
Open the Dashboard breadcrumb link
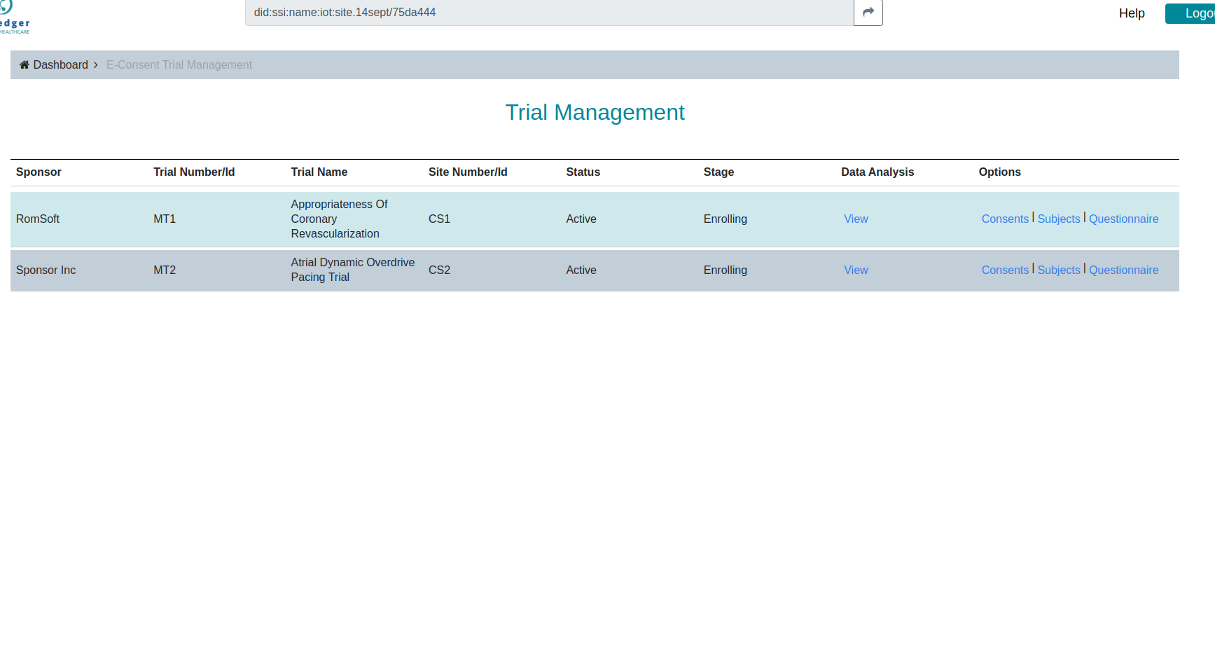coord(60,64)
